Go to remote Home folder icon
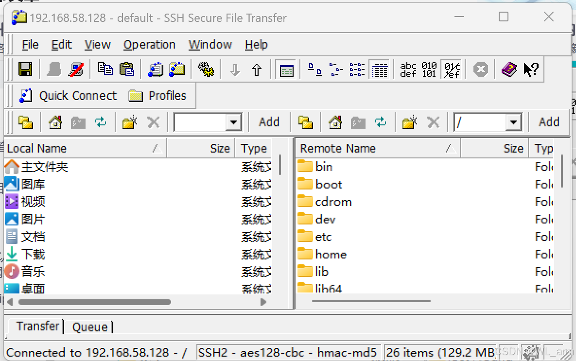576x361 pixels. coord(335,122)
